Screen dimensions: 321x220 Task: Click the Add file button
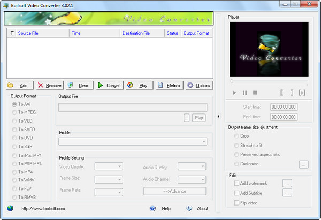[x=19, y=85]
